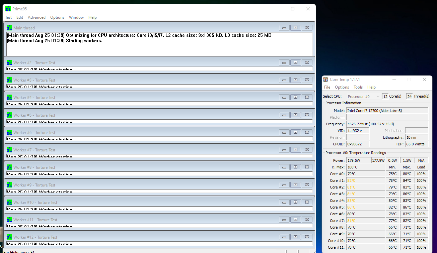
Task: Maximize the Worker #5 child window
Action: [296, 115]
